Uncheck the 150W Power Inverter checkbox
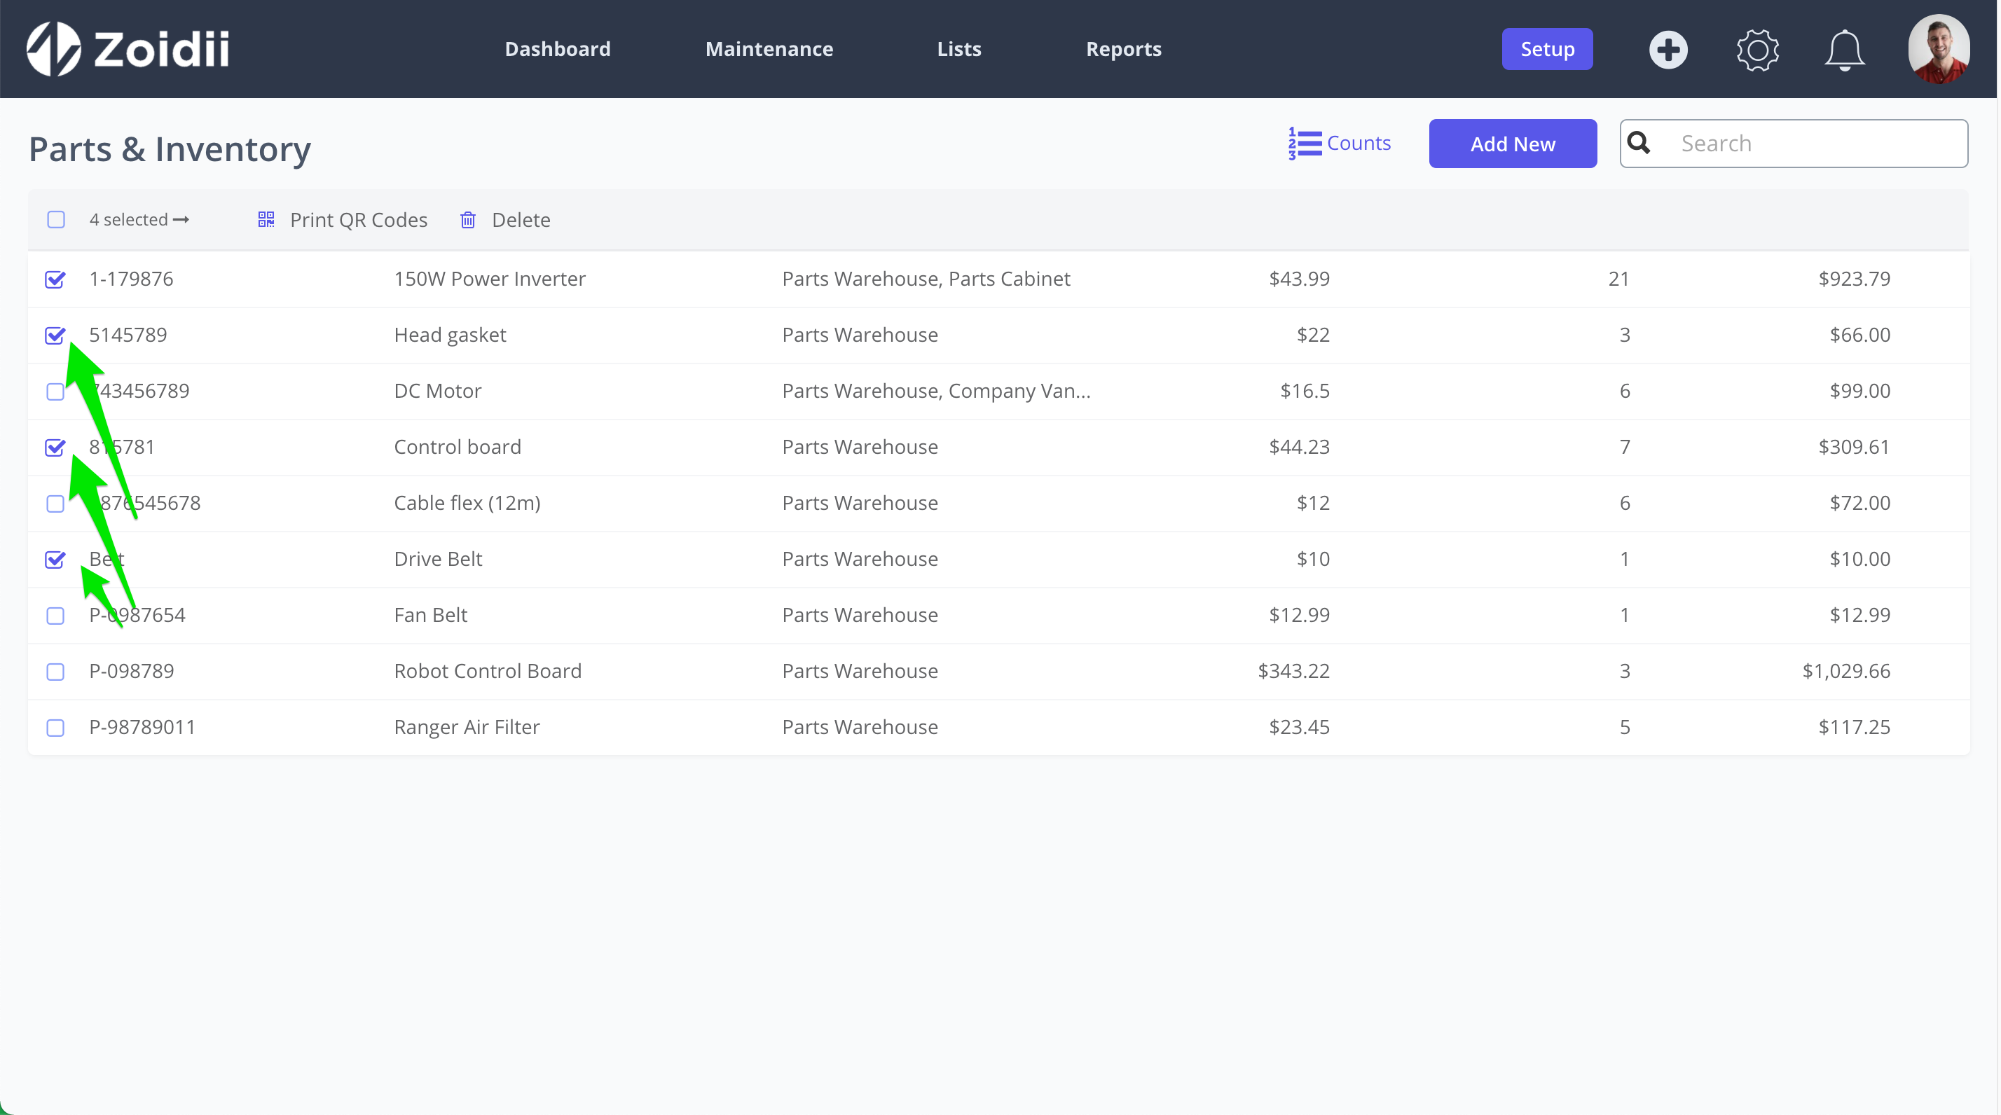The height and width of the screenshot is (1115, 2001). click(x=55, y=279)
